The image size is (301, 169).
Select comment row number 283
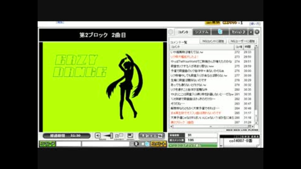click(212, 104)
